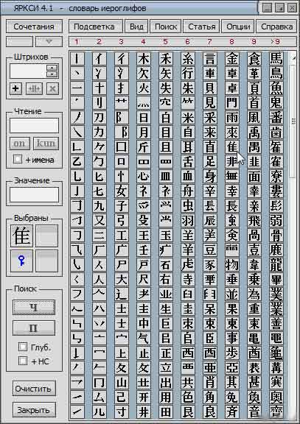Select the 金 metal radical
The width and height of the screenshot is (300, 424).
pyautogui.click(x=232, y=59)
